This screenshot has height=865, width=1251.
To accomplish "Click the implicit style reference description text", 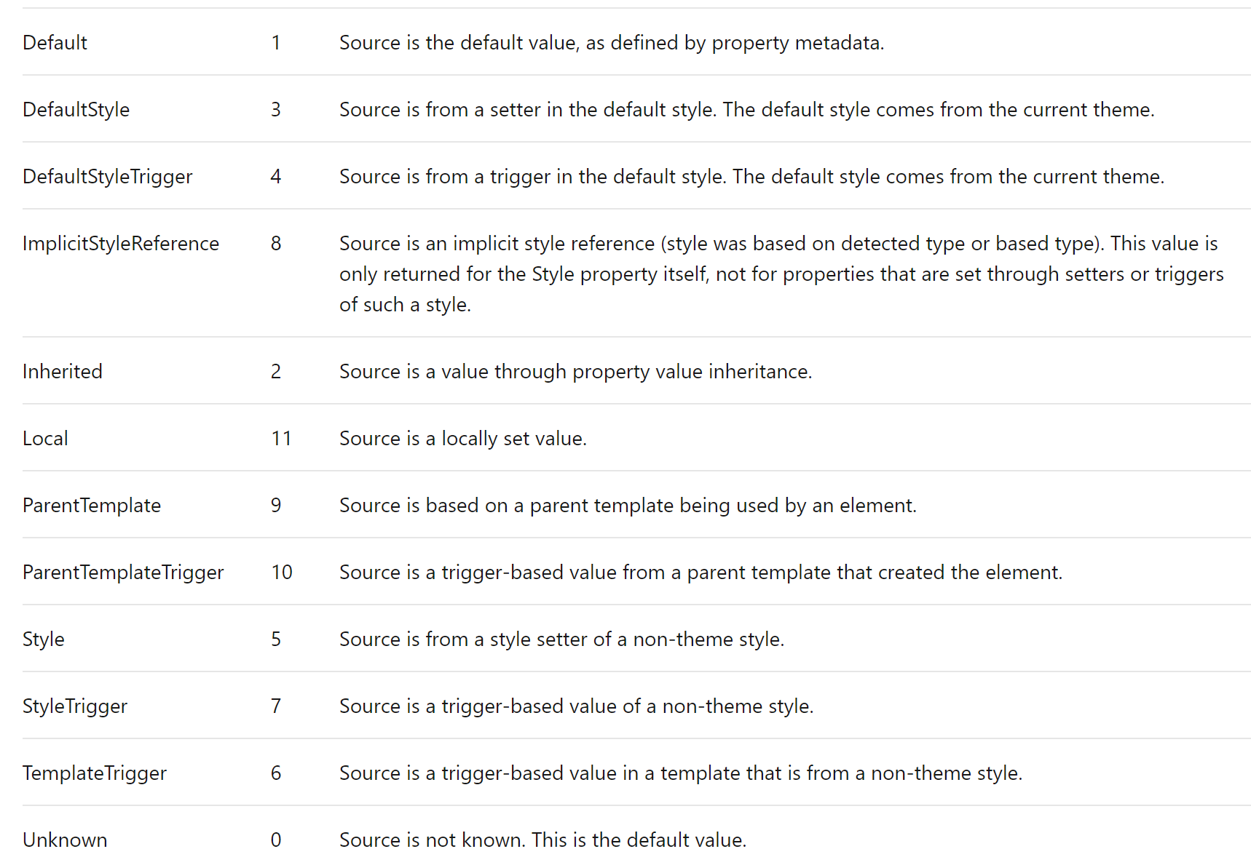I will coord(781,274).
